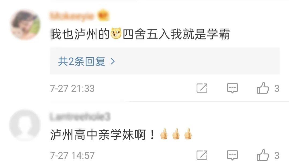
Task: Click the like count 3 on 21:33 comment
Action: click(277, 88)
